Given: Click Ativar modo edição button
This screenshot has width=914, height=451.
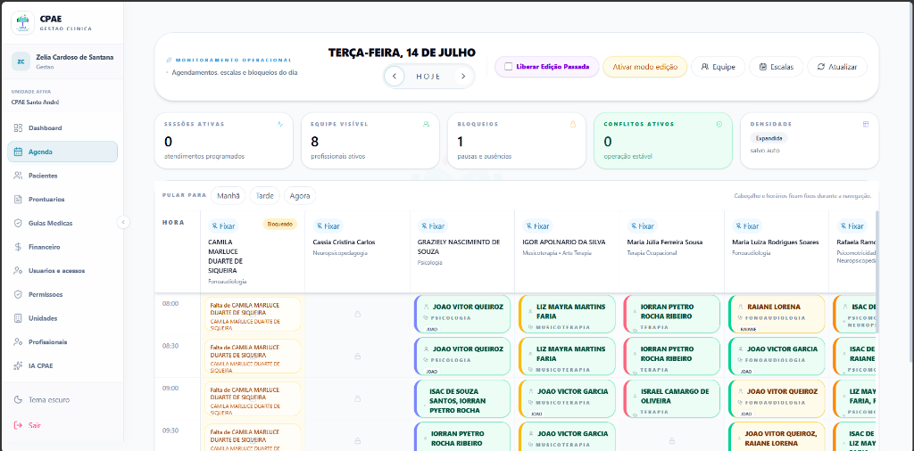Looking at the screenshot, I should pyautogui.click(x=644, y=67).
